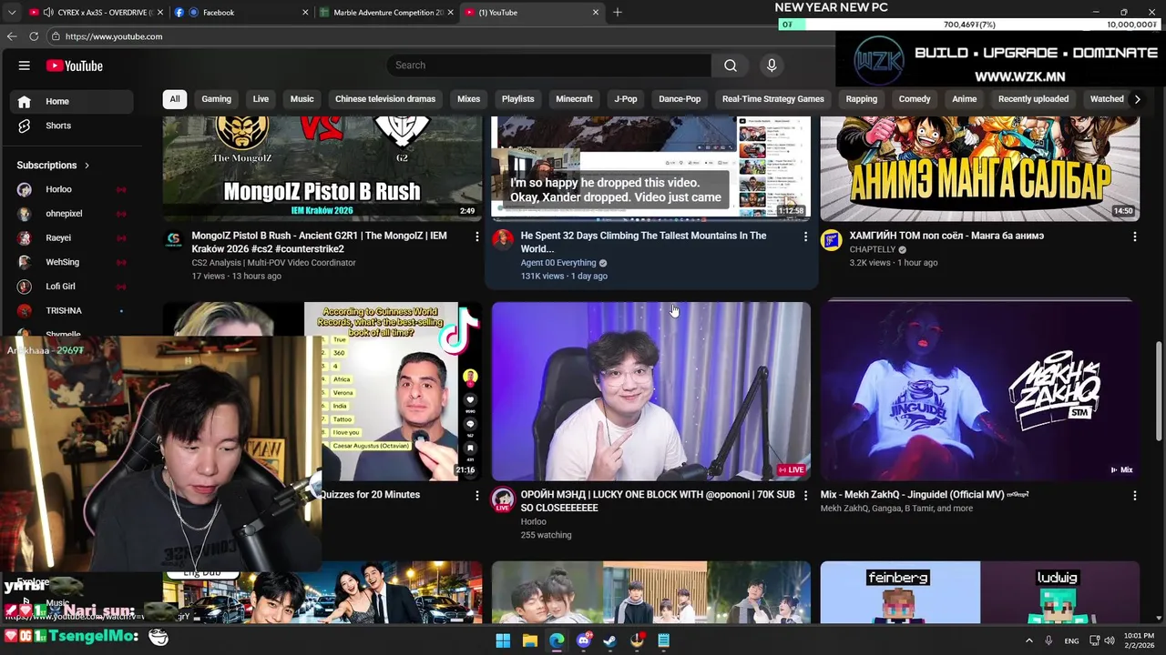Click the volume icon in system tray

click(x=1110, y=640)
